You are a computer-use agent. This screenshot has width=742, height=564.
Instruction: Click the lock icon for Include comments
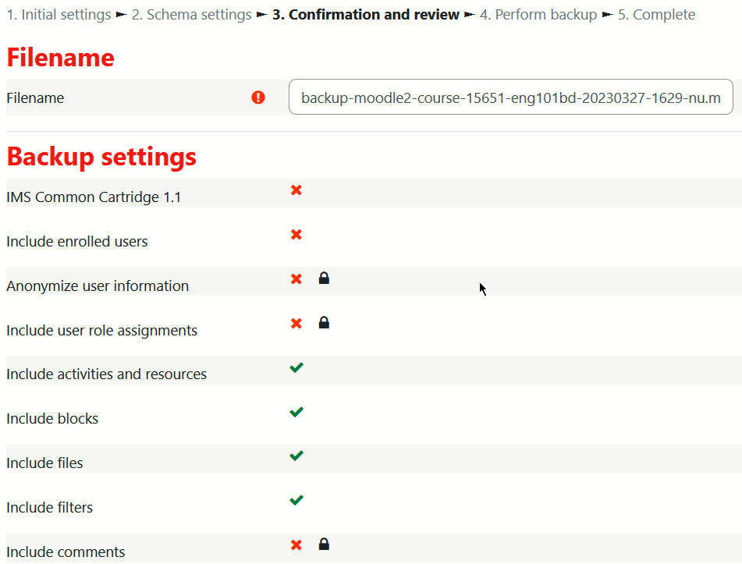pos(324,544)
